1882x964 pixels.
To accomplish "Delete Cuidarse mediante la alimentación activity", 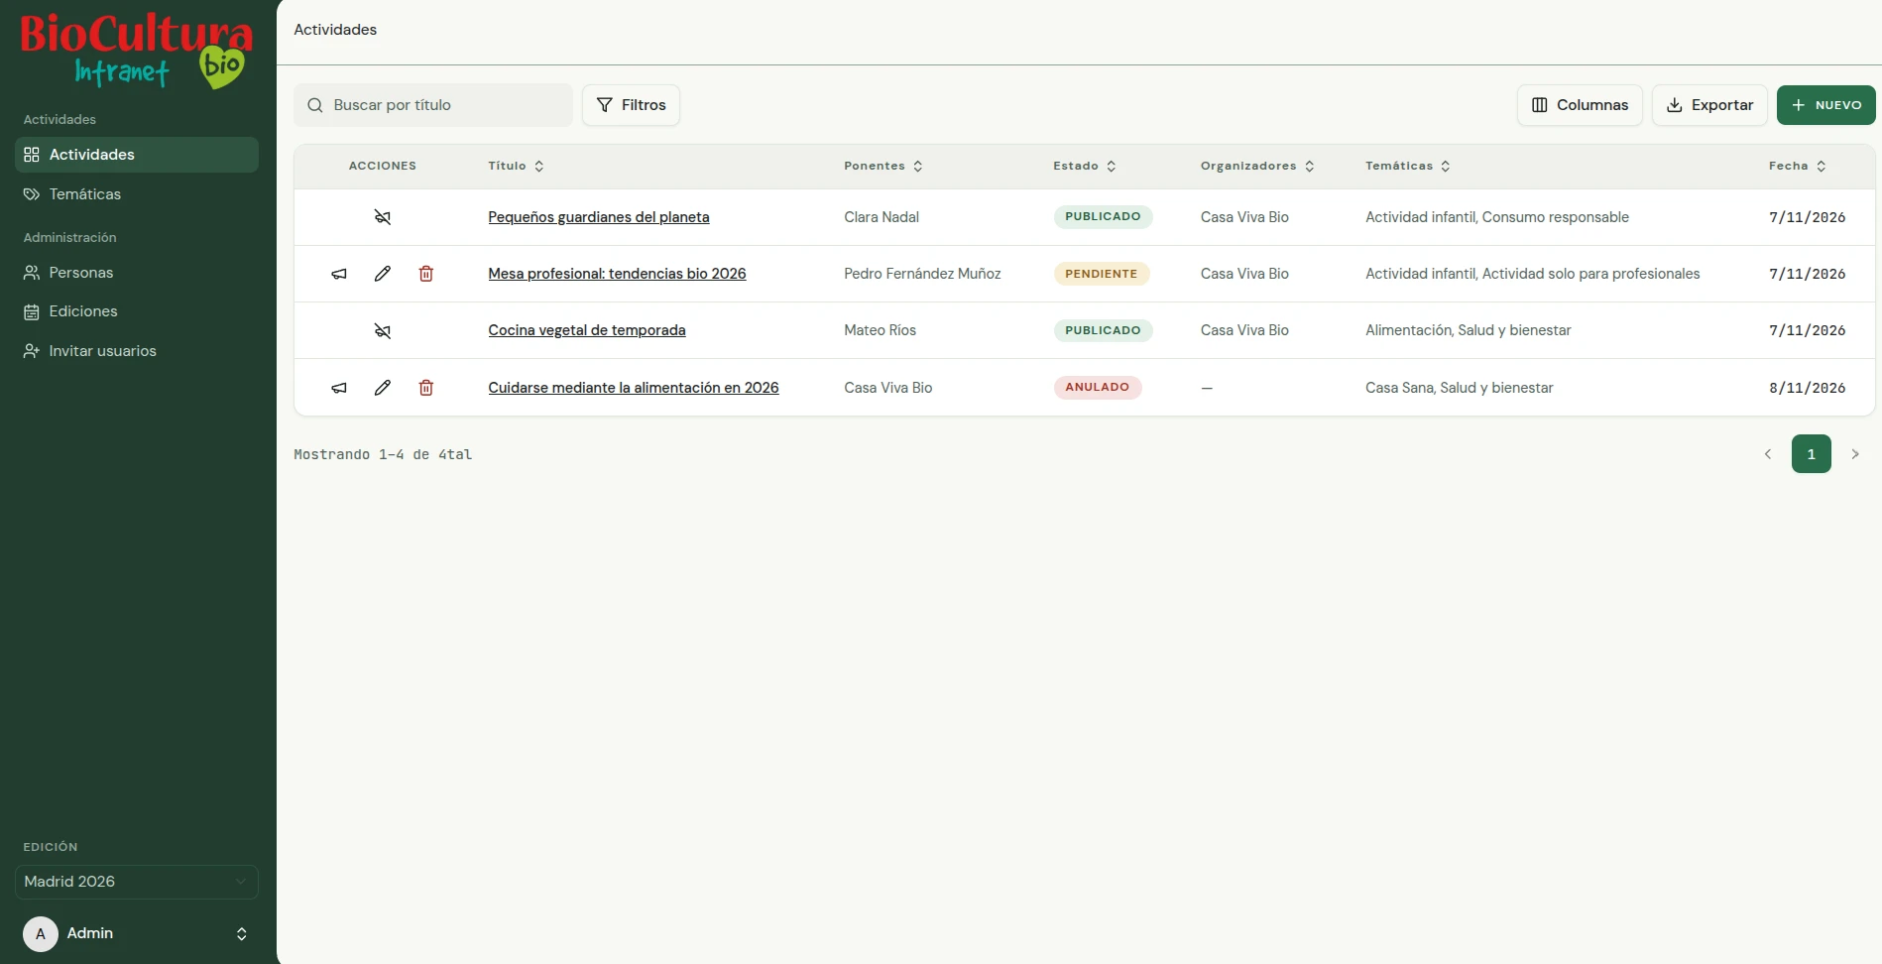I will click(426, 388).
